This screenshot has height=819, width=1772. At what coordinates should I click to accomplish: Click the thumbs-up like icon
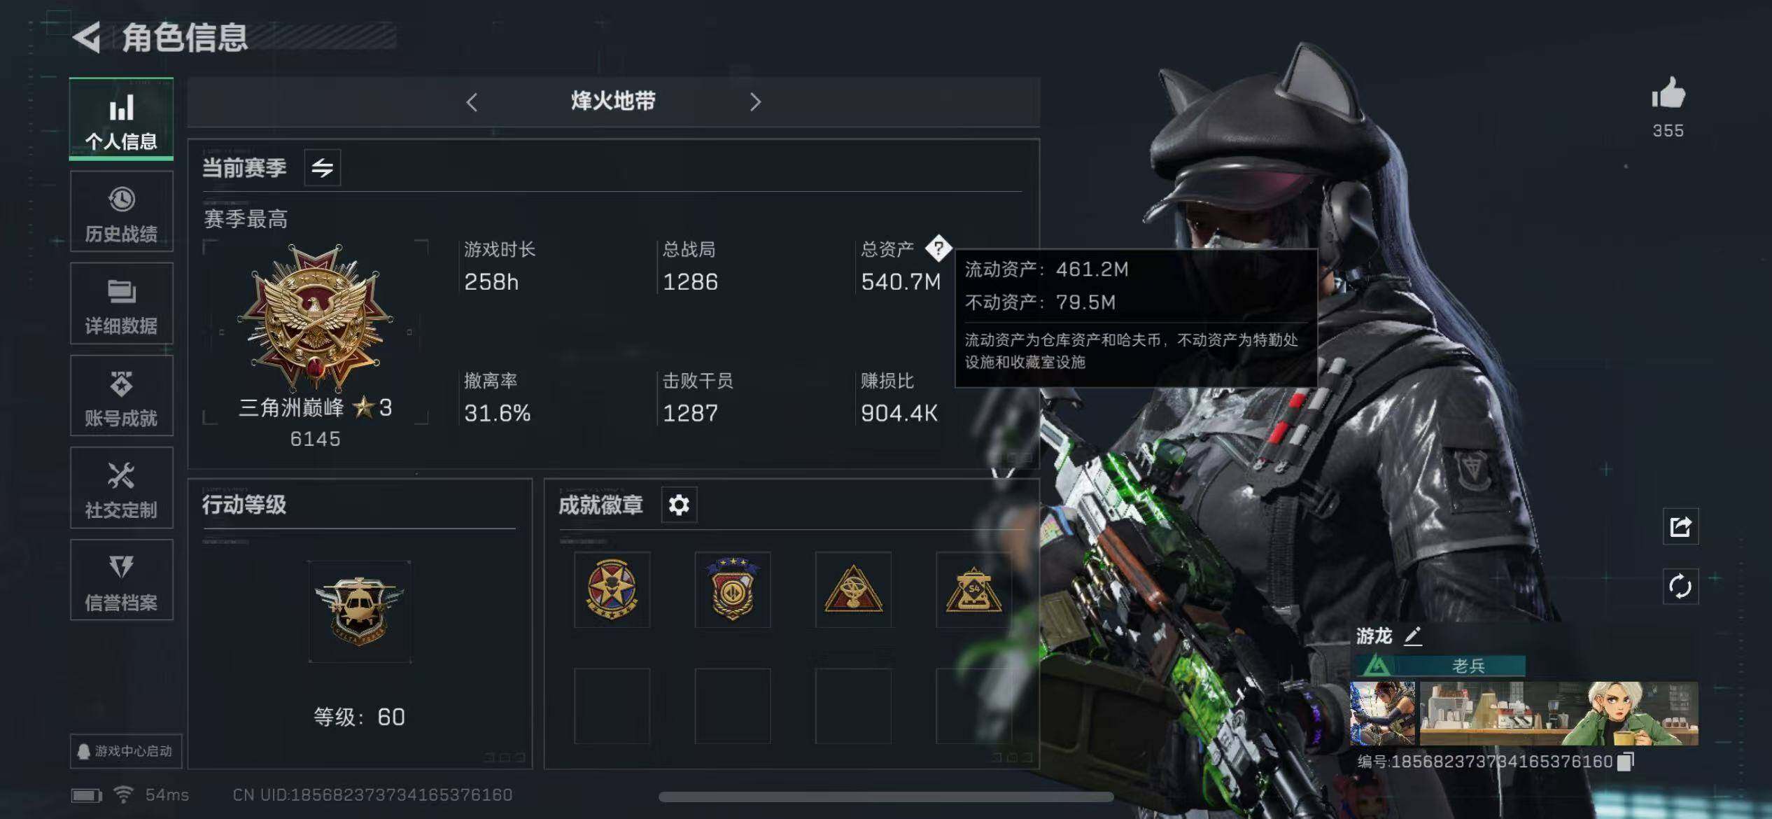(x=1668, y=93)
